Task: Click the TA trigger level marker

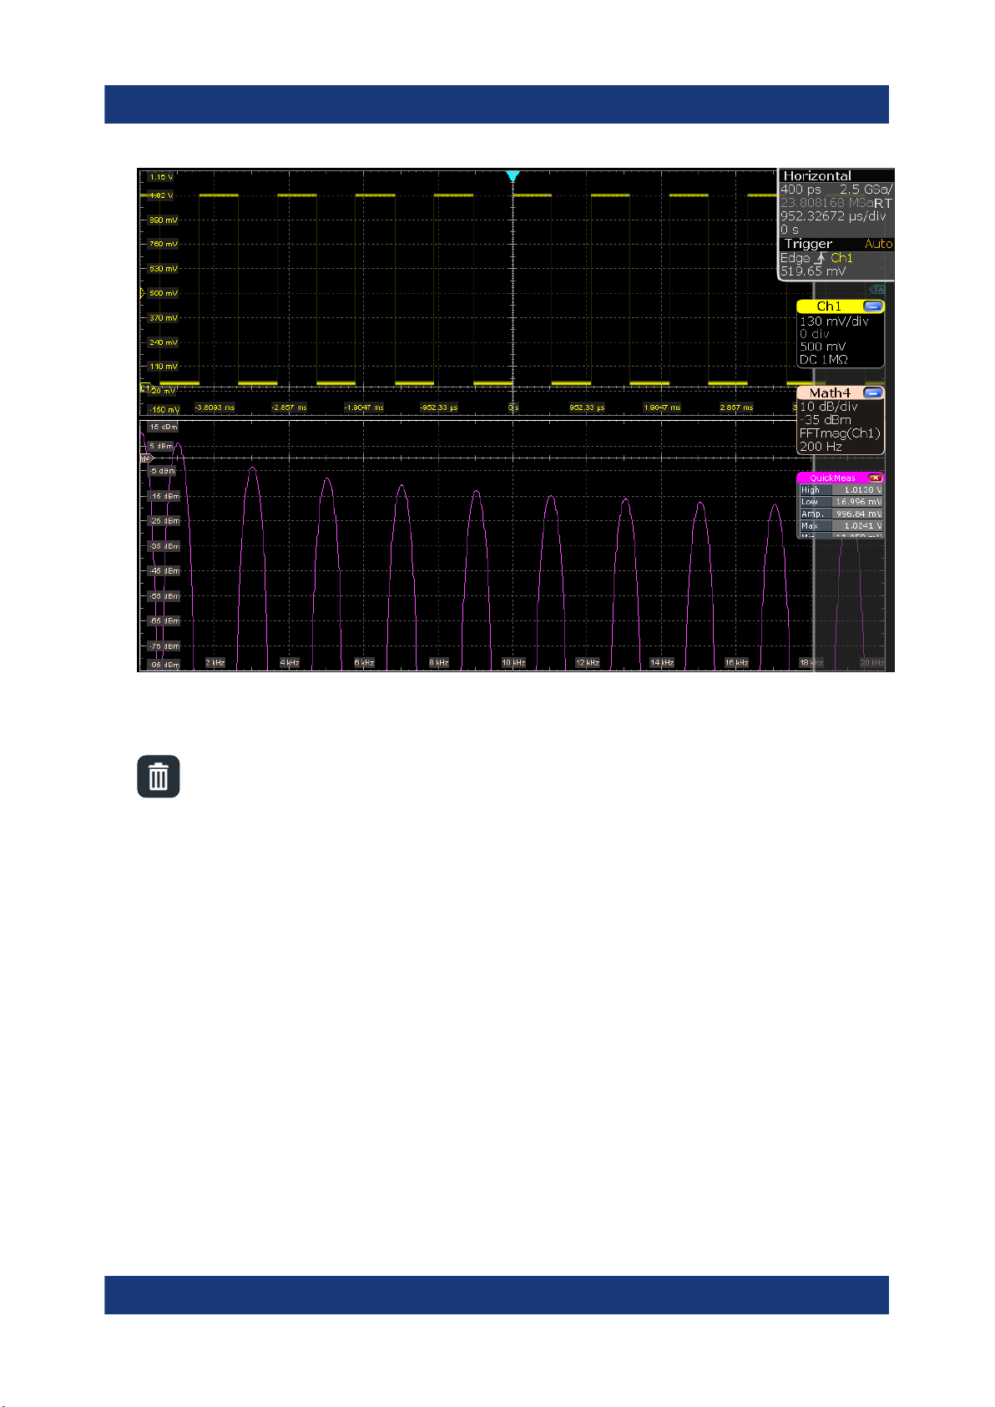Action: [877, 290]
